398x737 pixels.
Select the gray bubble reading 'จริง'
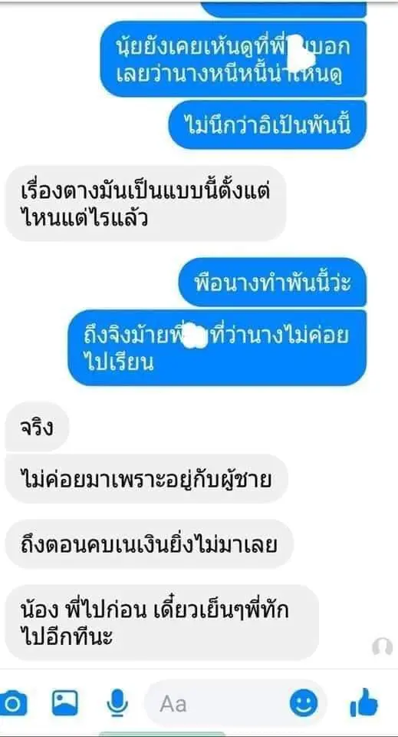tap(37, 428)
